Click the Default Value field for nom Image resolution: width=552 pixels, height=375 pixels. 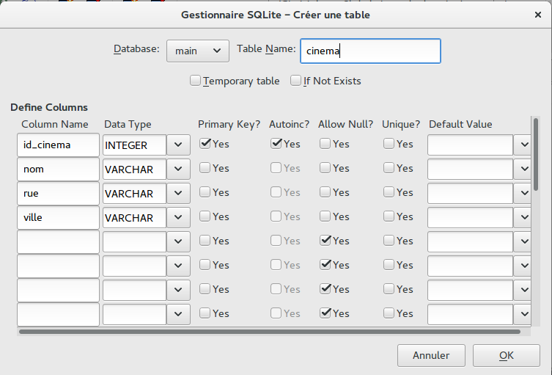click(470, 169)
